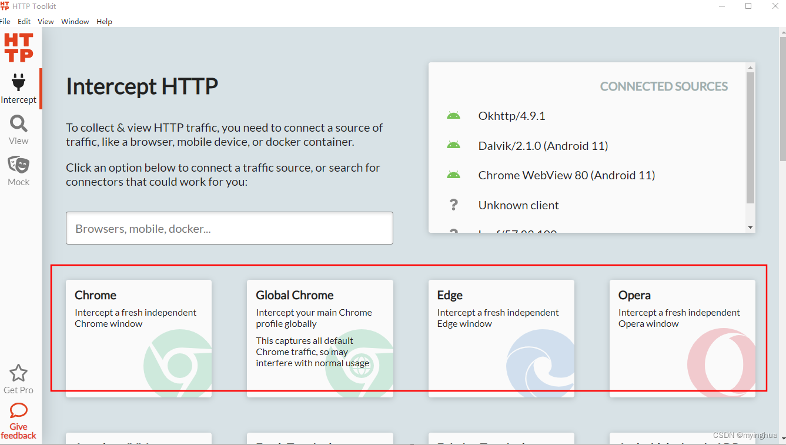The height and width of the screenshot is (445, 786).
Task: Open the Window menu
Action: tap(75, 22)
